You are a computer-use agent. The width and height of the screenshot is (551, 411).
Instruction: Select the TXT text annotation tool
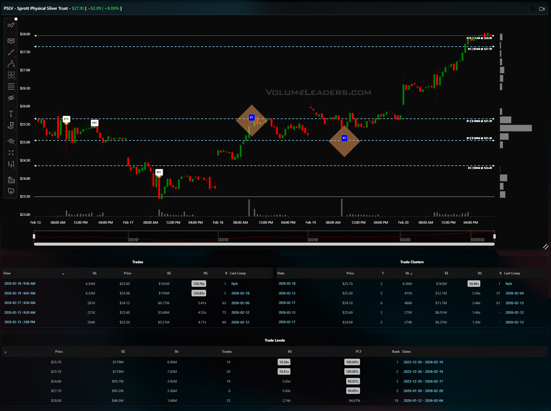pyautogui.click(x=11, y=41)
